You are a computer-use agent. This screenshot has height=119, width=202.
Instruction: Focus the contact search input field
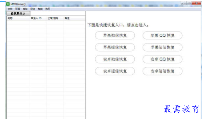coord(58,14)
